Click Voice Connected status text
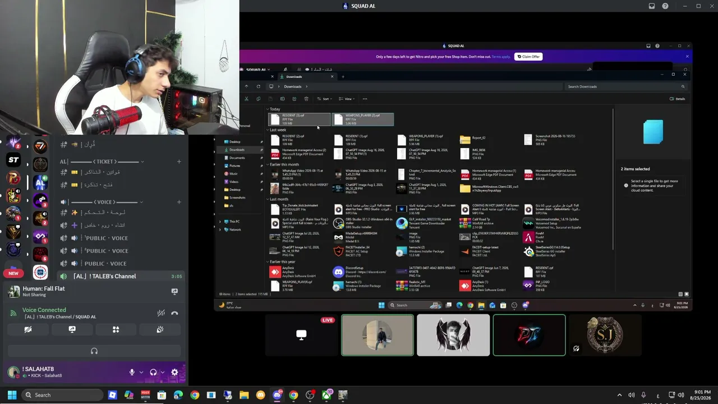The height and width of the screenshot is (404, 718). [x=44, y=310]
